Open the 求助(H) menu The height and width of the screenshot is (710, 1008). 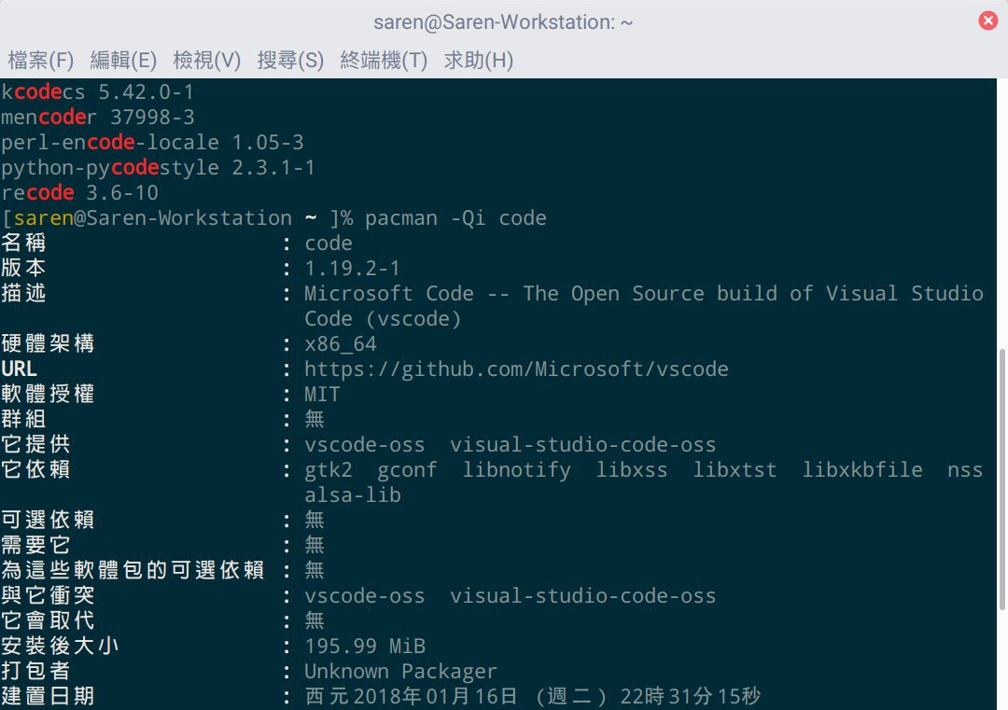click(478, 61)
